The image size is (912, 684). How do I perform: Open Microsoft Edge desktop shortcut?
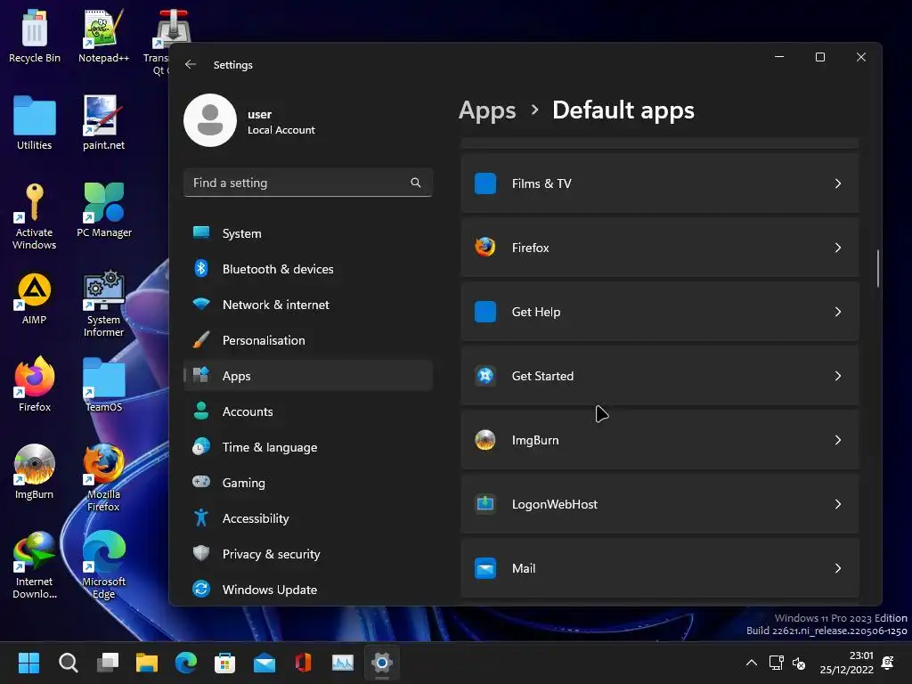[103, 566]
